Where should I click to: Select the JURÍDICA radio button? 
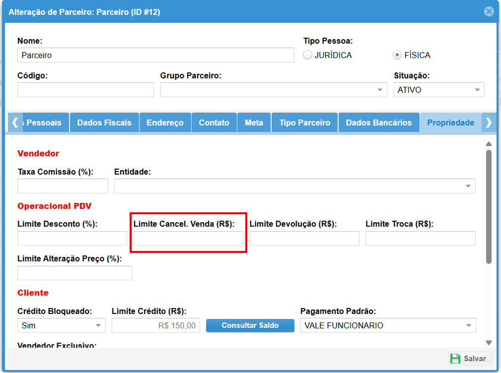pos(308,55)
